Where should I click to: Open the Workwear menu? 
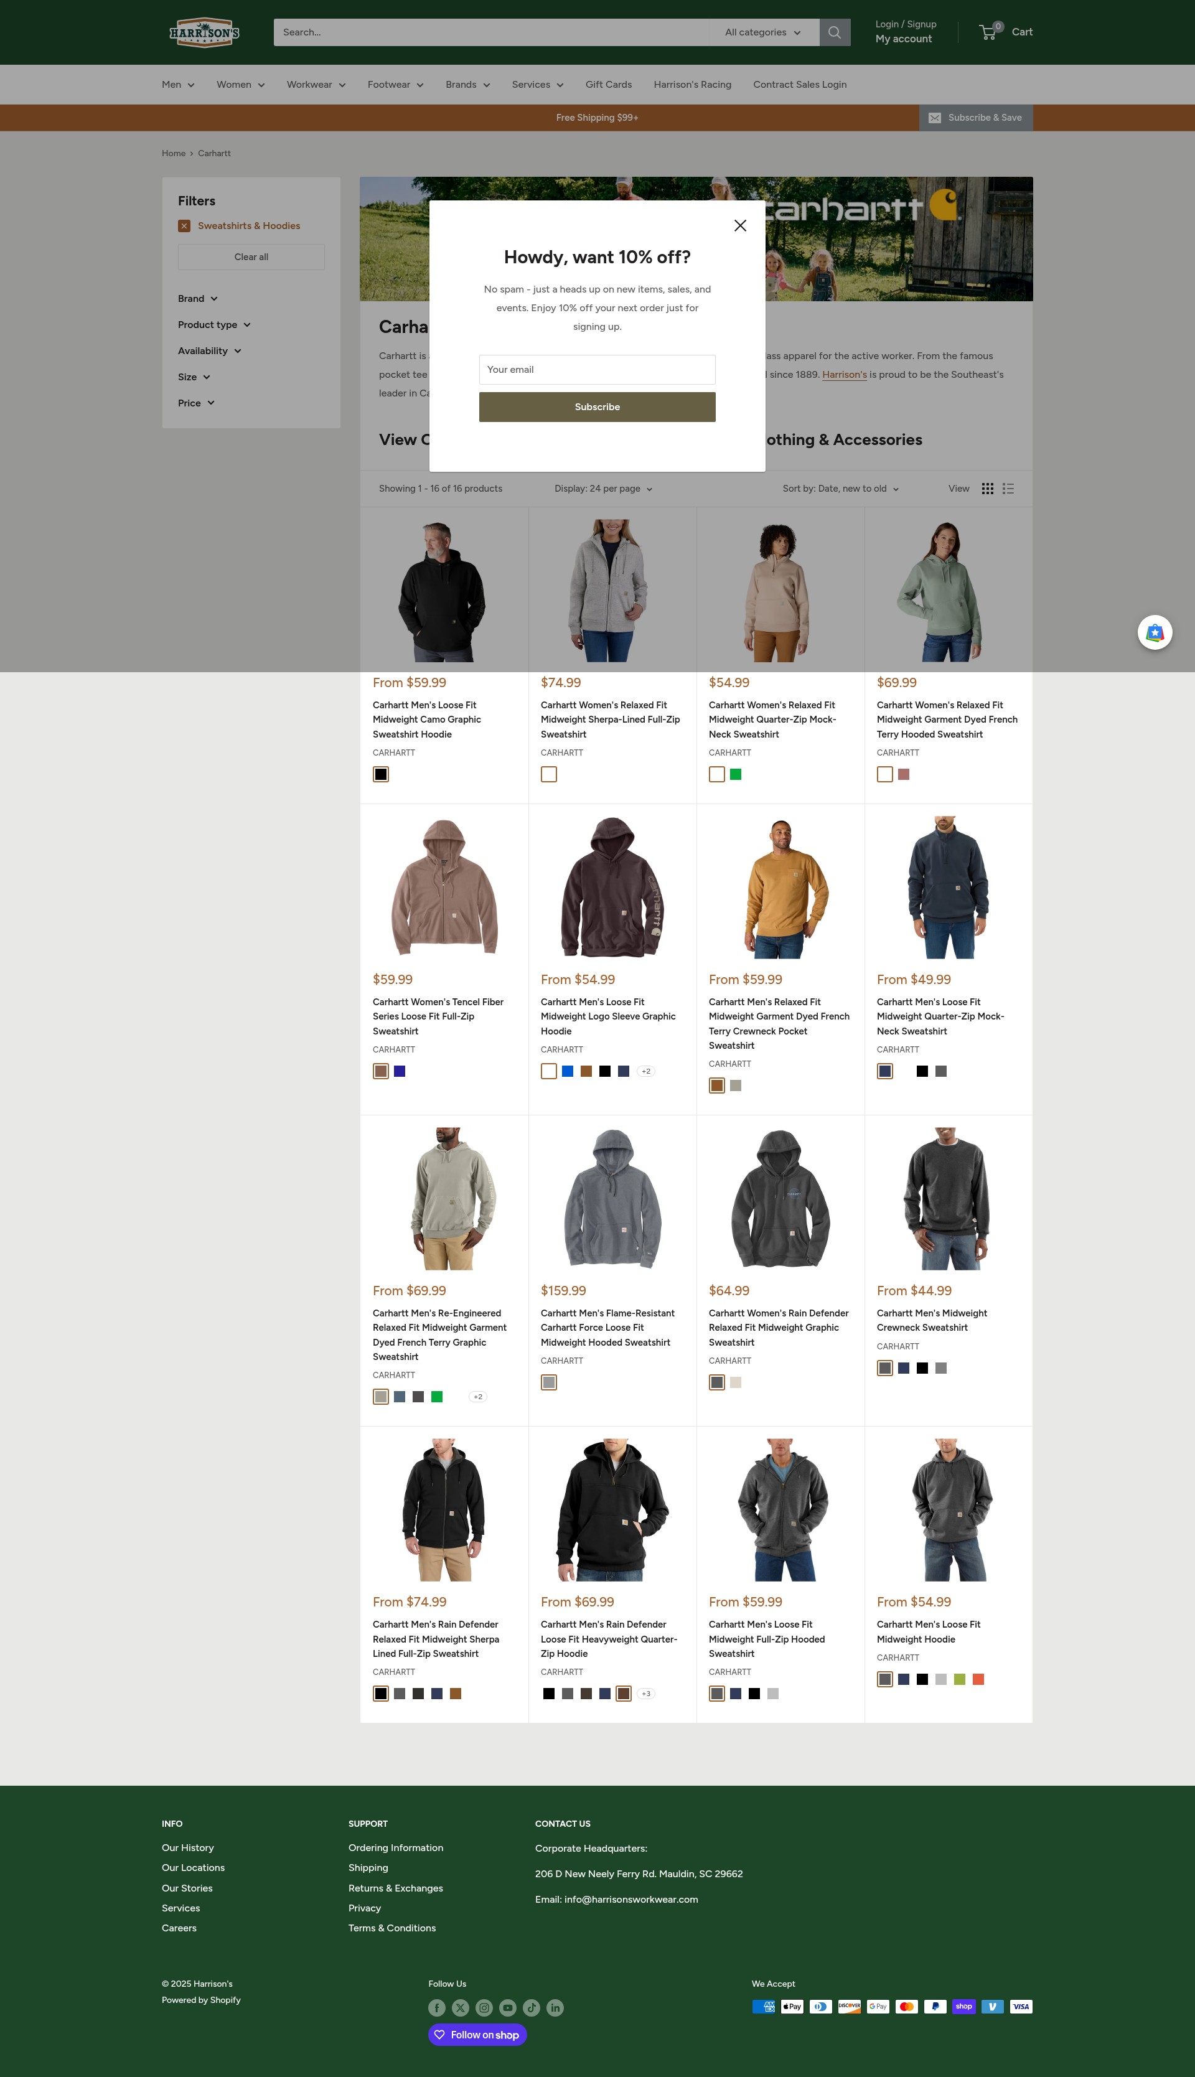coord(316,85)
